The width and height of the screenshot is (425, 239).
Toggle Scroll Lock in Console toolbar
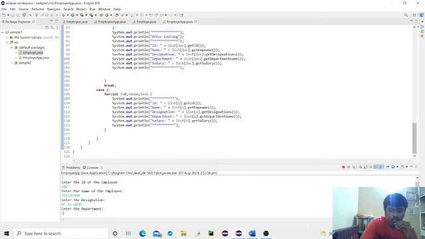(x=365, y=167)
